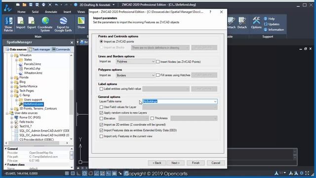Click the Next button

tap(175, 163)
